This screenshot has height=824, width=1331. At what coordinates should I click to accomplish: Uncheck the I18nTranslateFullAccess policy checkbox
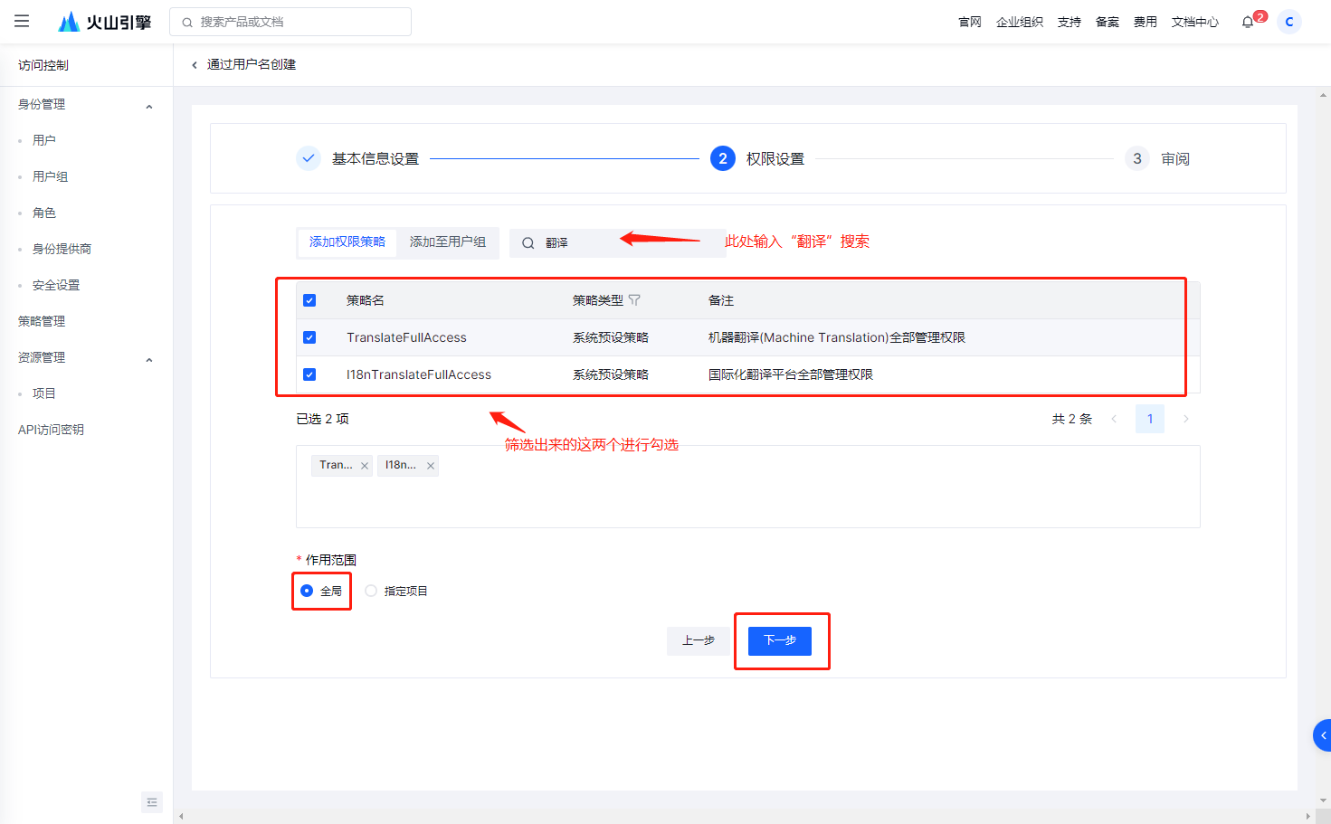309,374
